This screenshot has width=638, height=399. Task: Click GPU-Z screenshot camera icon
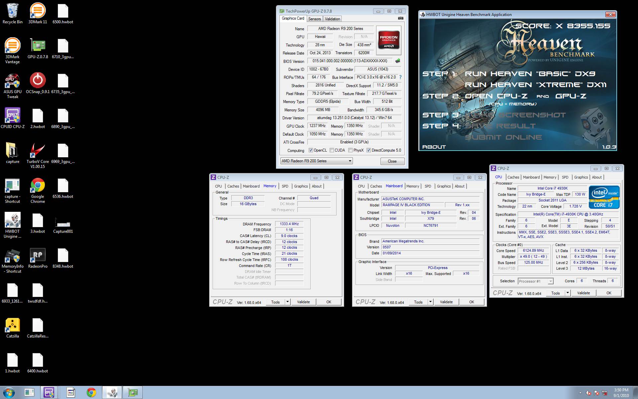(x=401, y=18)
